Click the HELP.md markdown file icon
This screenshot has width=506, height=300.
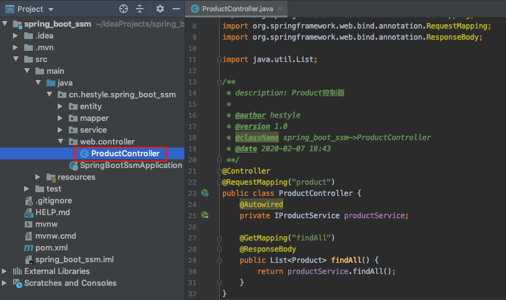pyautogui.click(x=29, y=213)
